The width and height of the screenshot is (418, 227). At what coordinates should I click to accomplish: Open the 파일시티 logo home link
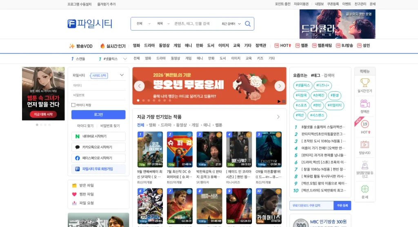(90, 24)
